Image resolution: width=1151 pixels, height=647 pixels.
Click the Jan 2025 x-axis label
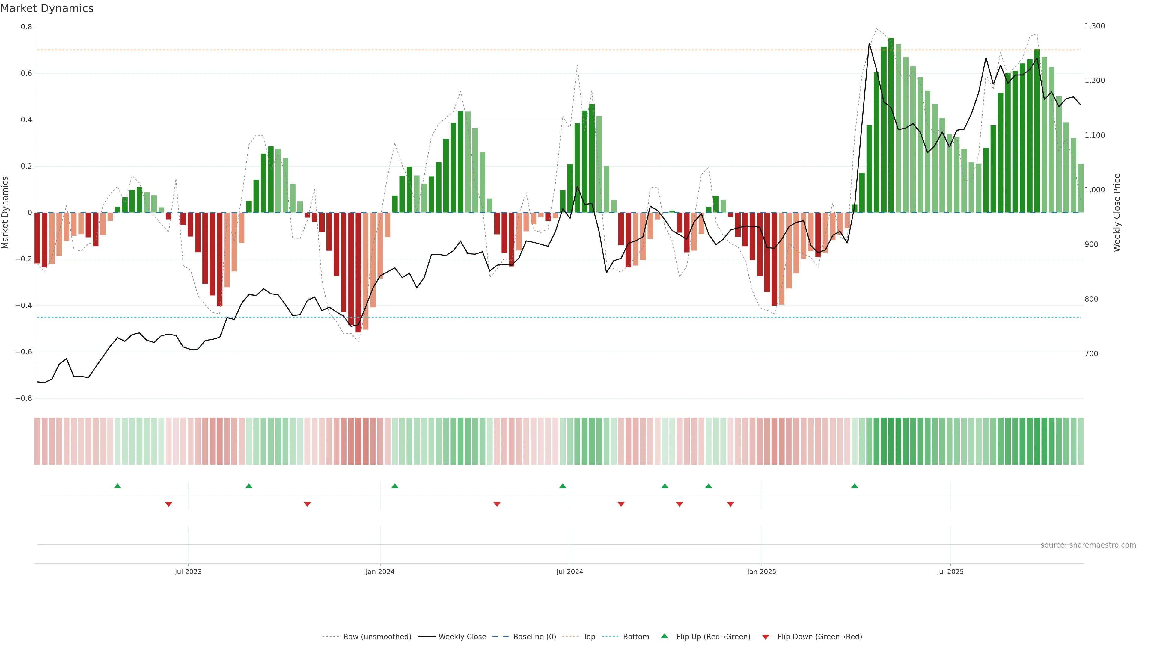761,572
